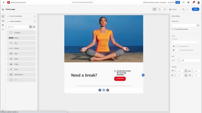This screenshot has height=113, width=202.
Task: Save the landing page
Action: point(196,9)
